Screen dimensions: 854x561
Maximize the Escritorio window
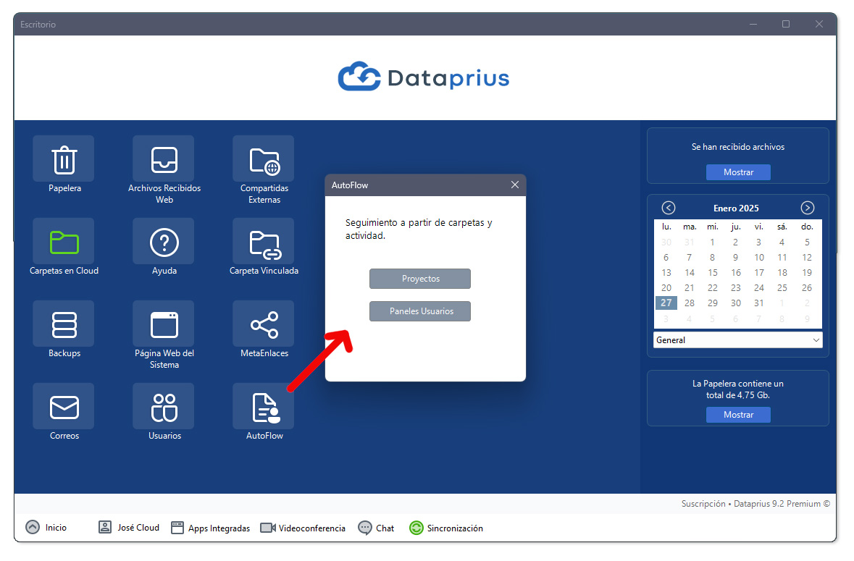pos(785,24)
